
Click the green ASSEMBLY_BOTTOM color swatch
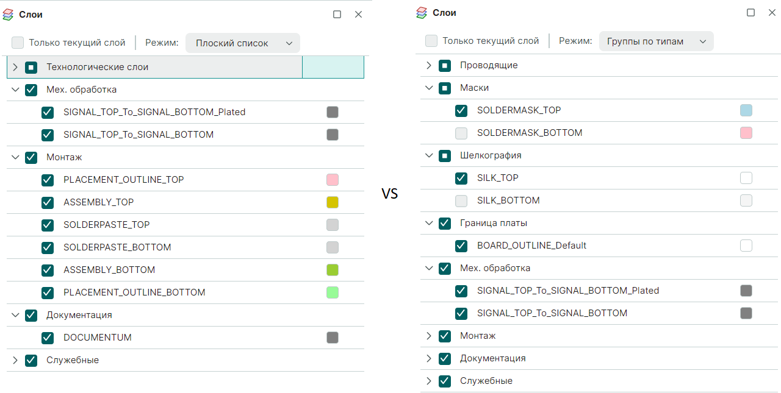[333, 270]
